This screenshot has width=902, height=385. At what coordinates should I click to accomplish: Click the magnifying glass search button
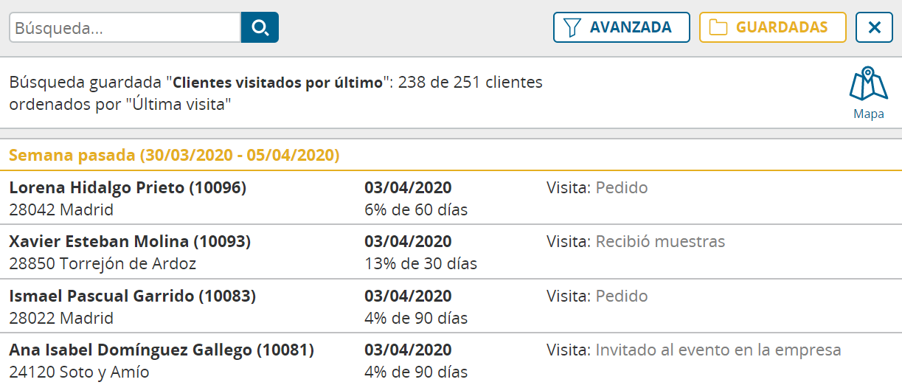point(260,27)
